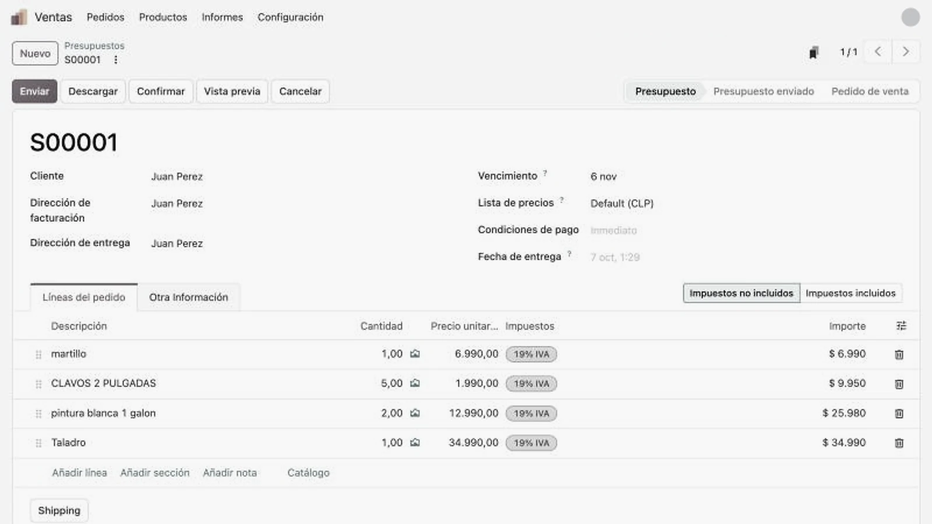This screenshot has height=524, width=932.
Task: Switch to Otra Información tab
Action: pos(188,297)
